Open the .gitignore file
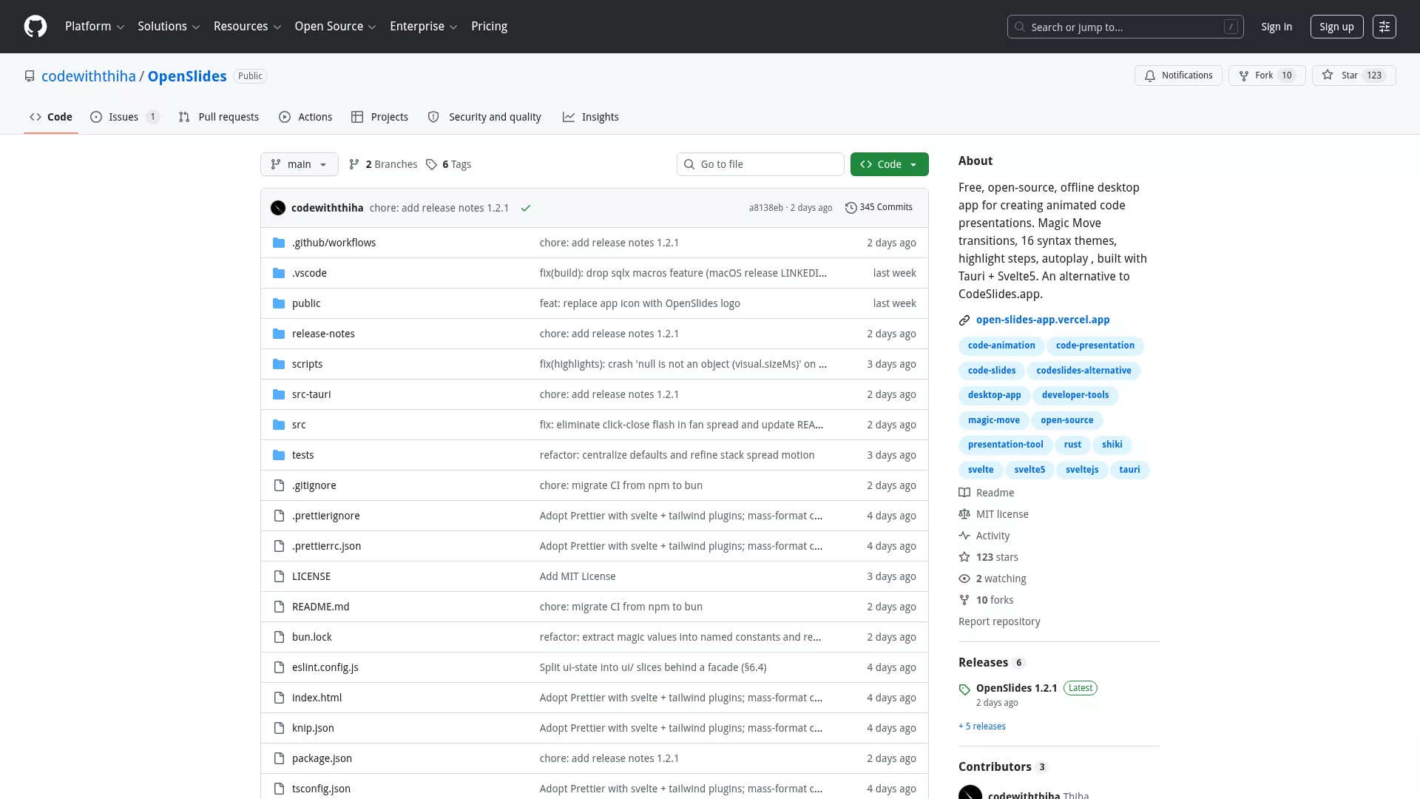The image size is (1420, 799). tap(314, 485)
